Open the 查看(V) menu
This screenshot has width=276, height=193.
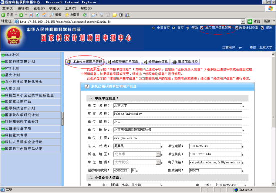point(39,8)
